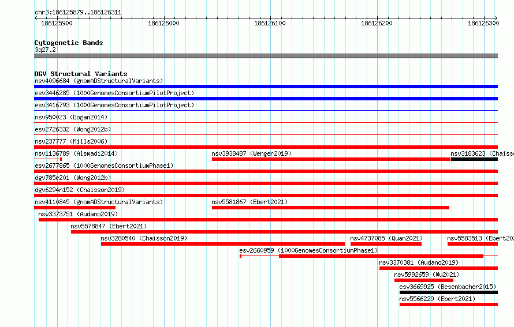Select the black bar under esv3669925

[x=449, y=292]
